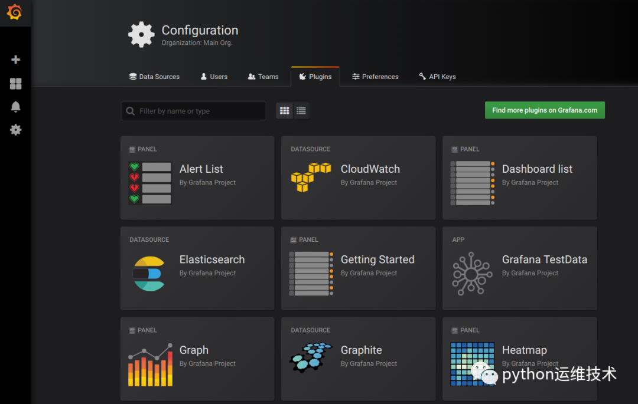Click the Create plus icon in sidebar
The image size is (638, 404).
[x=15, y=60]
